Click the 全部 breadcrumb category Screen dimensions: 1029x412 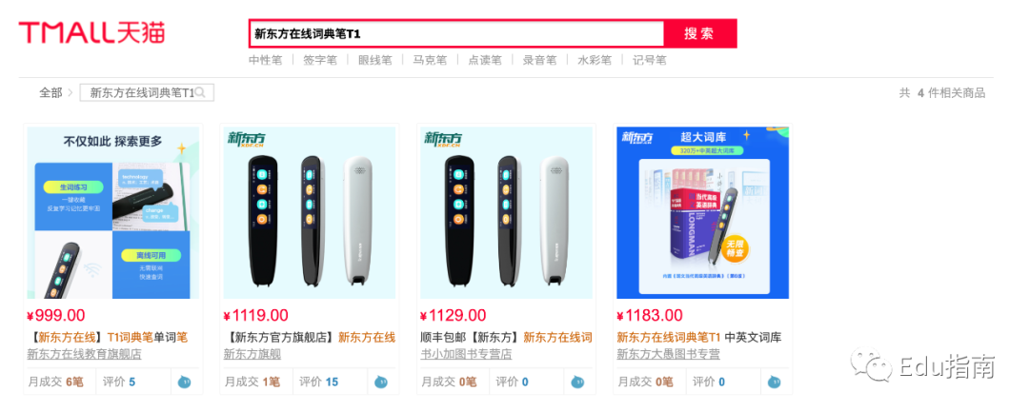click(50, 93)
